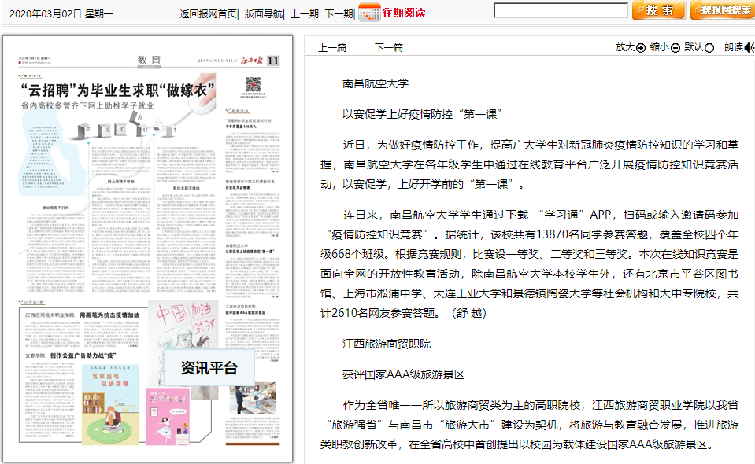Click into the search text field
Screen dimensions: 755x464
(x=561, y=11)
